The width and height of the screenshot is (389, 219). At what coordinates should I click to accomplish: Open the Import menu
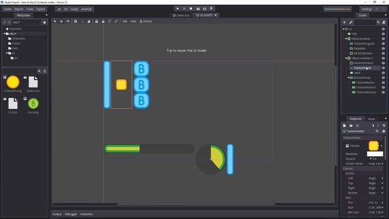(19, 9)
